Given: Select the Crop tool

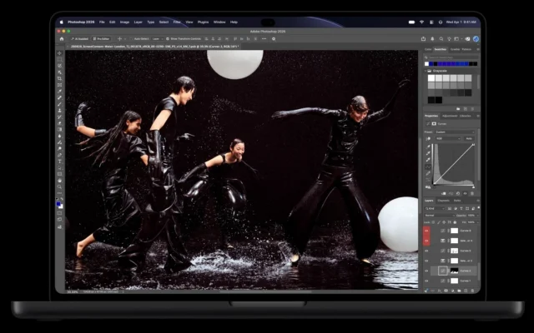Looking at the screenshot, I should 59,78.
